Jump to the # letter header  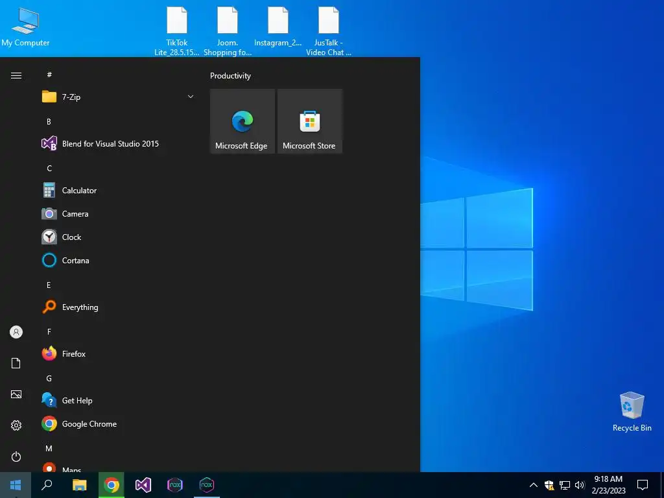click(x=49, y=75)
